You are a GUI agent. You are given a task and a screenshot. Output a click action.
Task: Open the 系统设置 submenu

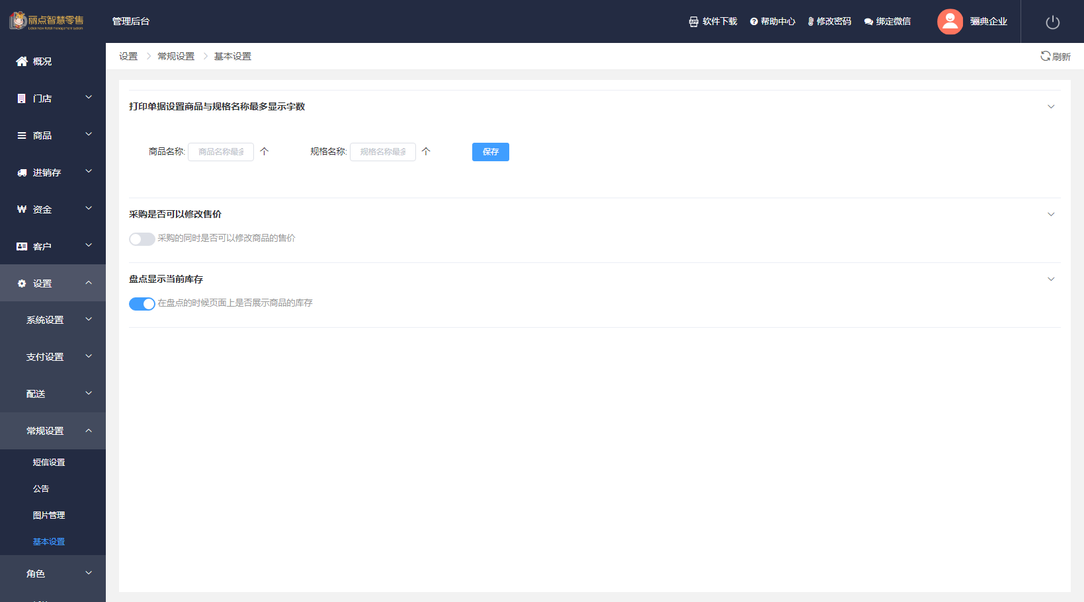click(x=53, y=320)
